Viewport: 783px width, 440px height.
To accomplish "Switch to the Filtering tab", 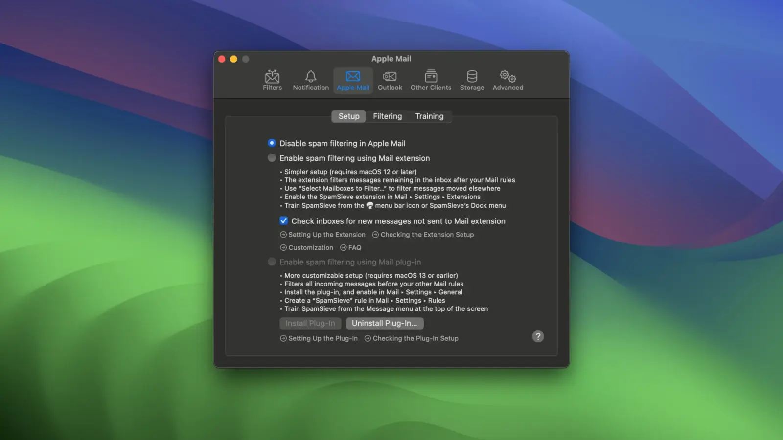I will click(387, 116).
